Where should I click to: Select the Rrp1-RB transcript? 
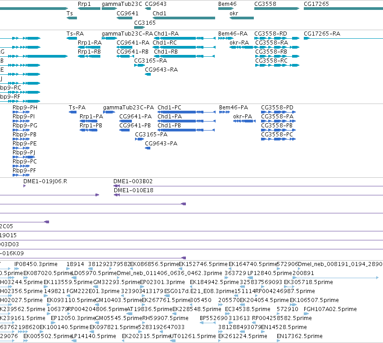(89, 56)
